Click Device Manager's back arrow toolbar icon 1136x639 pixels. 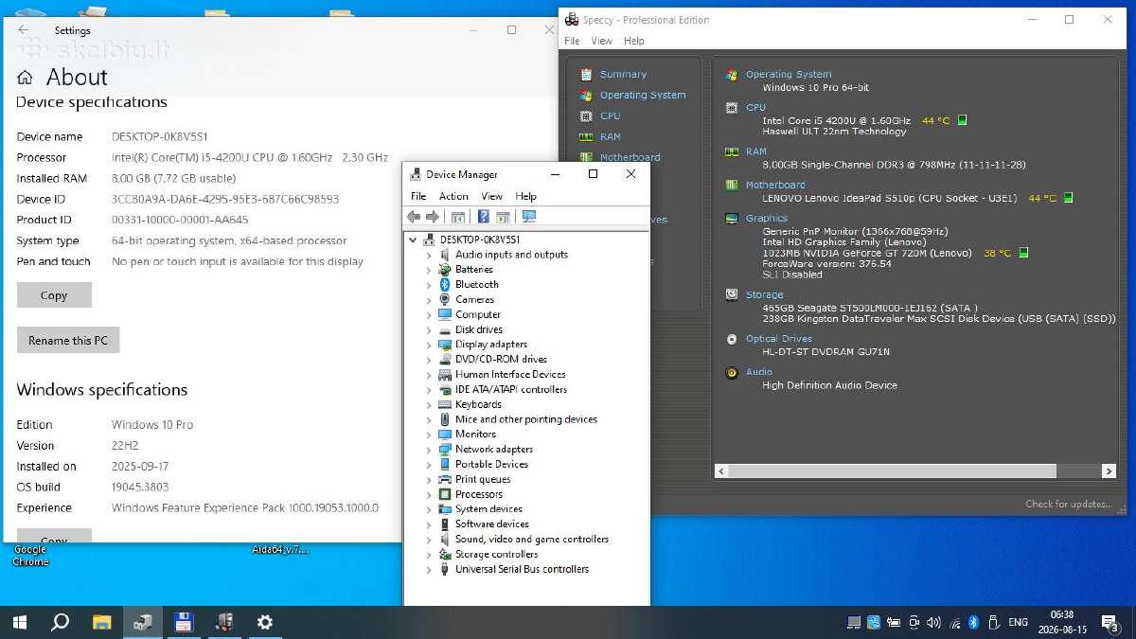[414, 217]
